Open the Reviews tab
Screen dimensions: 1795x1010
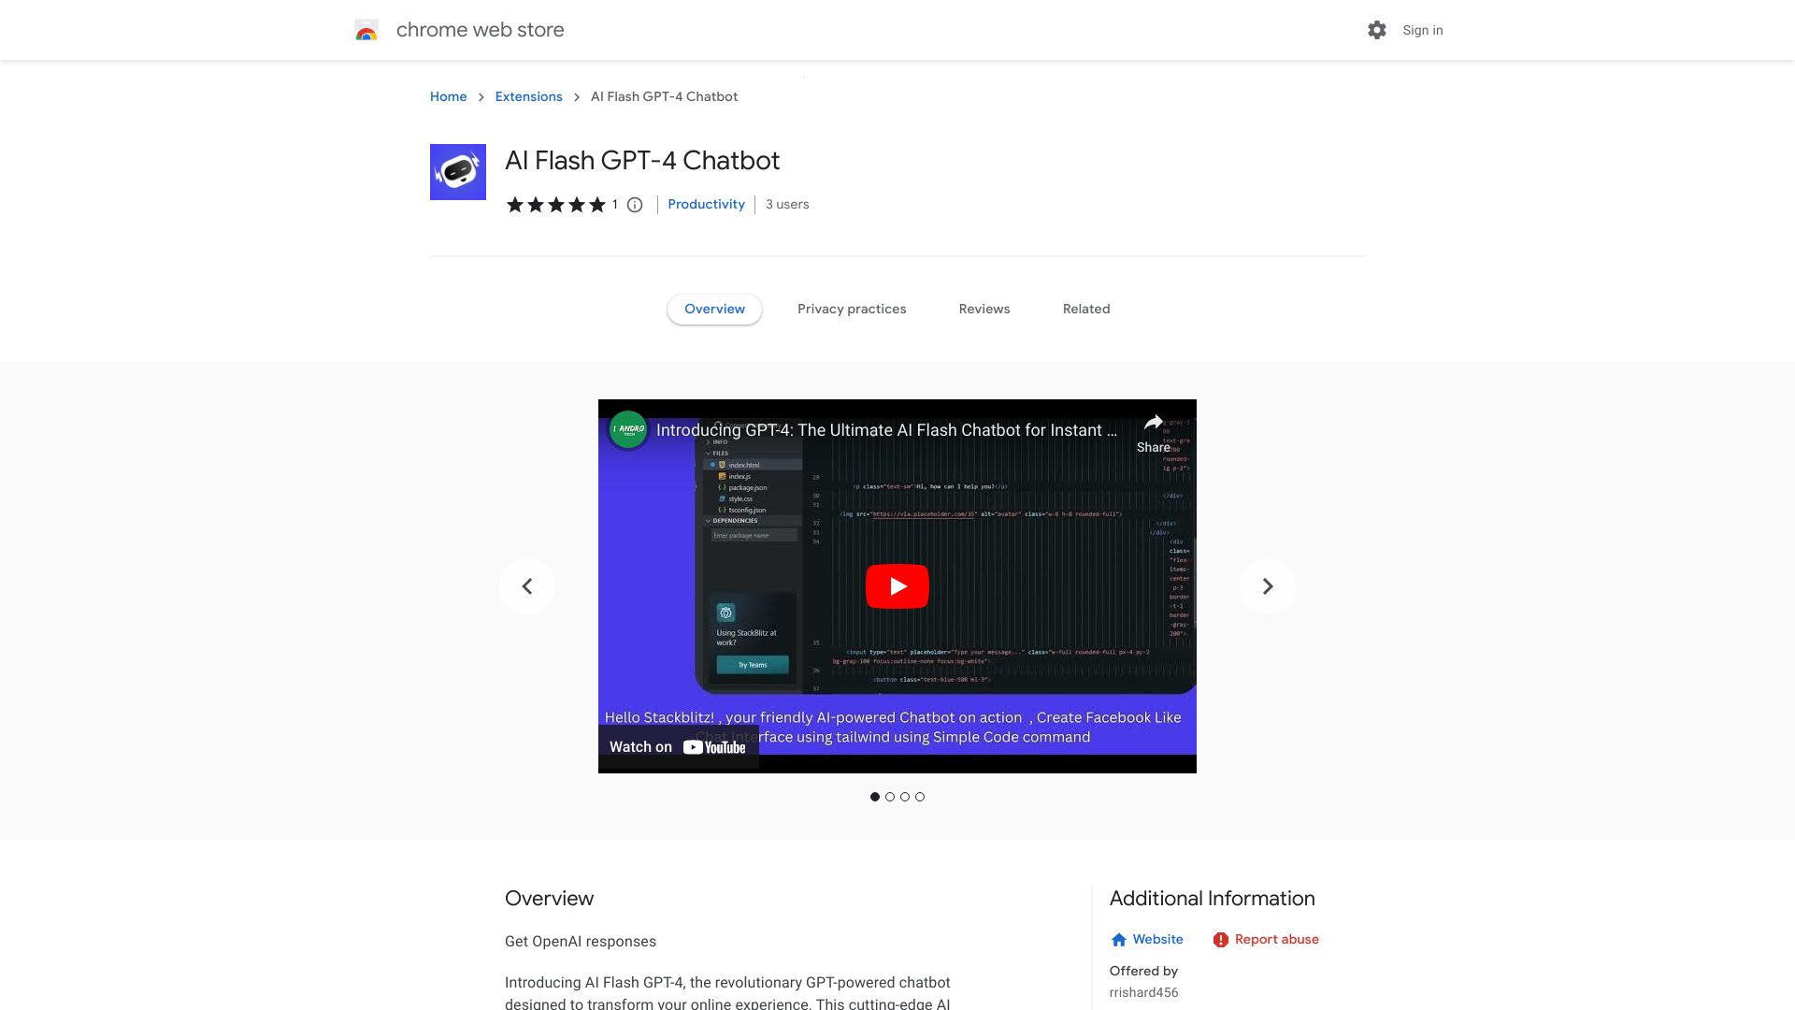click(x=984, y=309)
